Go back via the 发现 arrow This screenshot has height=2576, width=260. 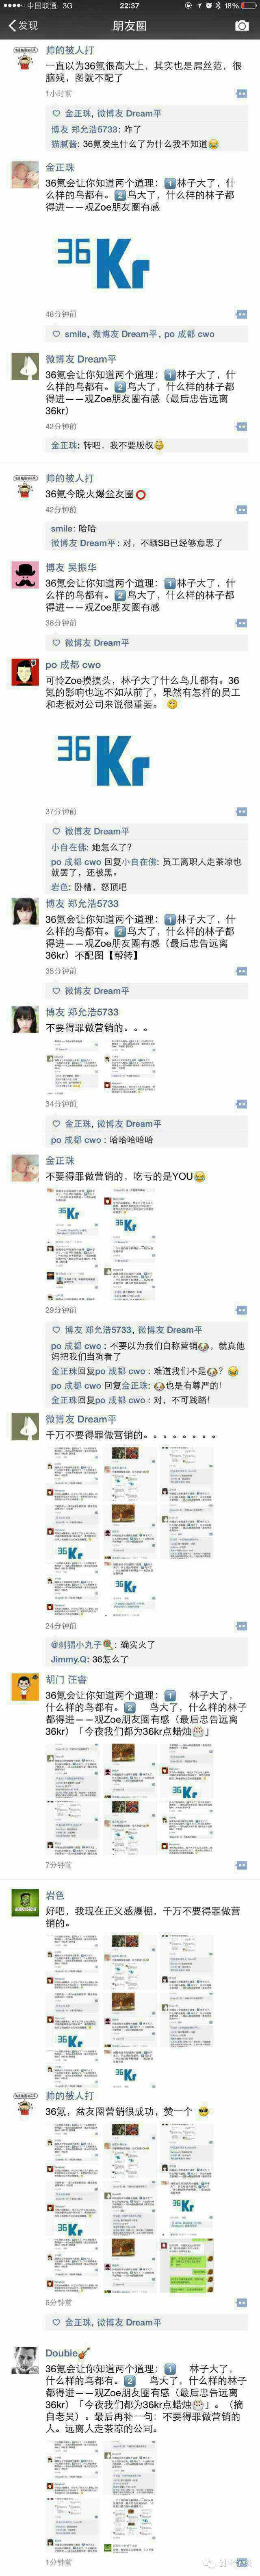click(22, 25)
